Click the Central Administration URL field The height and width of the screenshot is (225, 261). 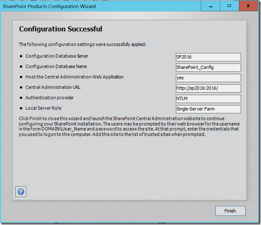pyautogui.click(x=208, y=88)
